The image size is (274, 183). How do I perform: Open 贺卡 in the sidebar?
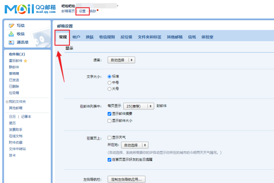[12, 156]
